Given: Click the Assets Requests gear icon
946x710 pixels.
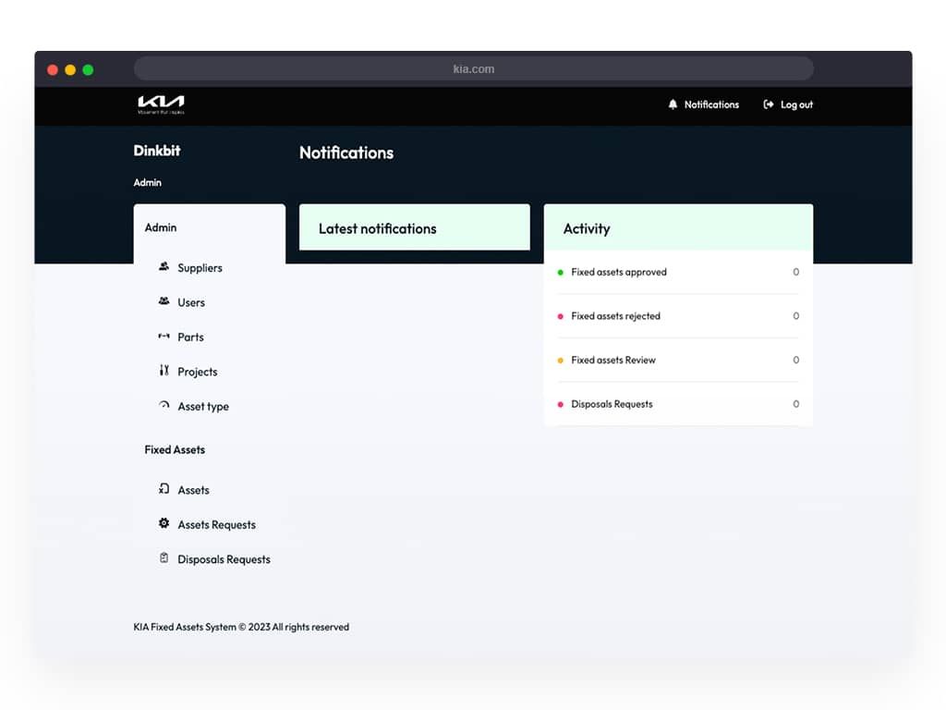Looking at the screenshot, I should (164, 523).
